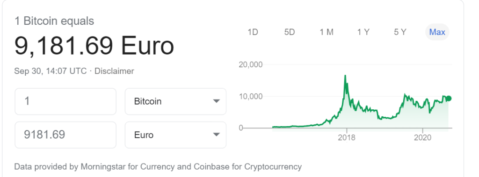The width and height of the screenshot is (479, 177).
Task: Click the 2020 axis label
Action: pos(423,138)
